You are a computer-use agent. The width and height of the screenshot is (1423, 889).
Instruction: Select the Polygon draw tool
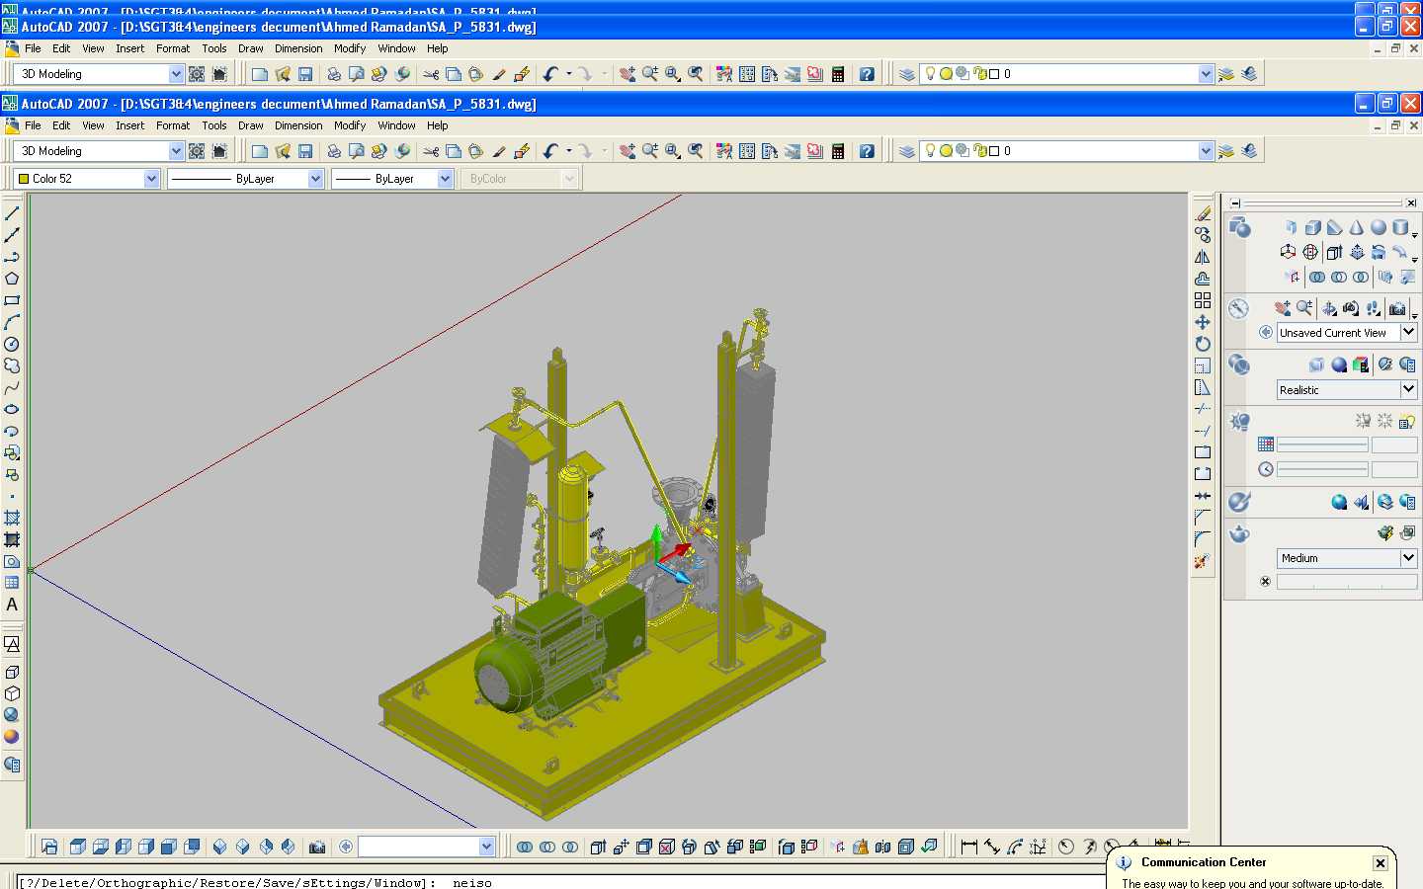[12, 279]
